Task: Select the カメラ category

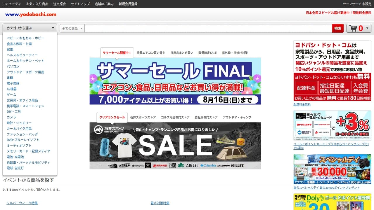Action: (x=11, y=117)
